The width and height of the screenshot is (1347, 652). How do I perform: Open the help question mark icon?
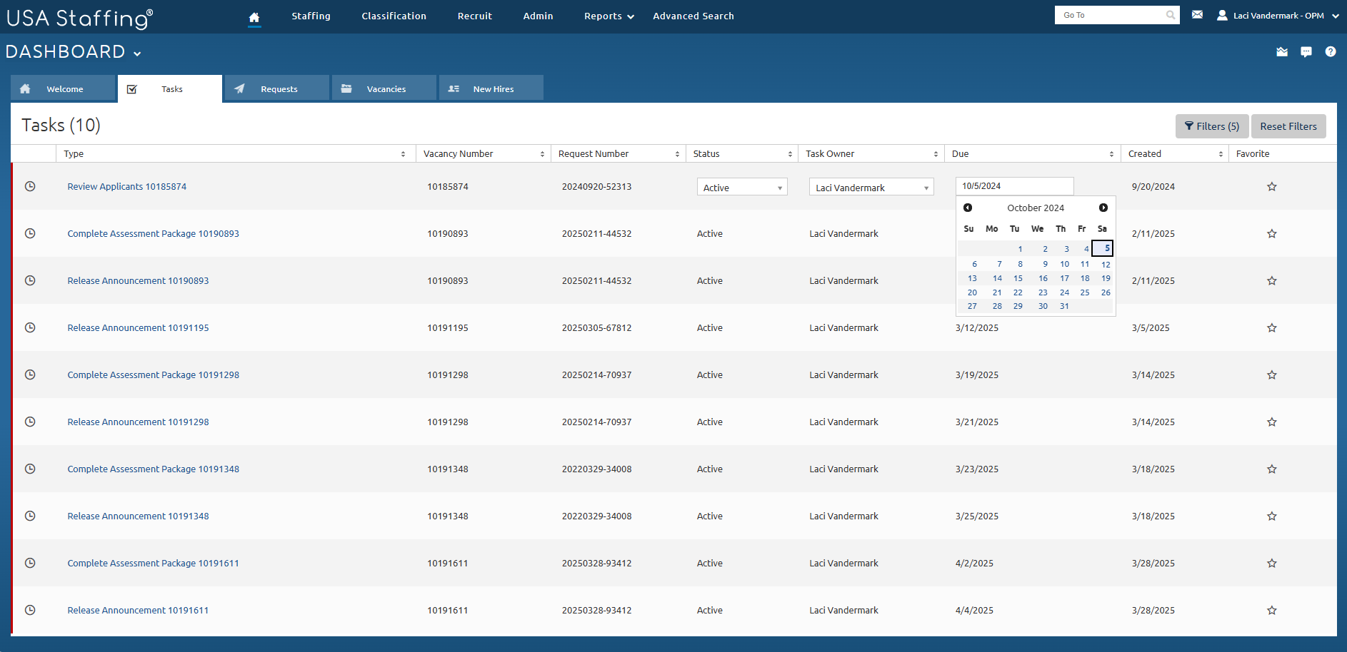(x=1331, y=51)
